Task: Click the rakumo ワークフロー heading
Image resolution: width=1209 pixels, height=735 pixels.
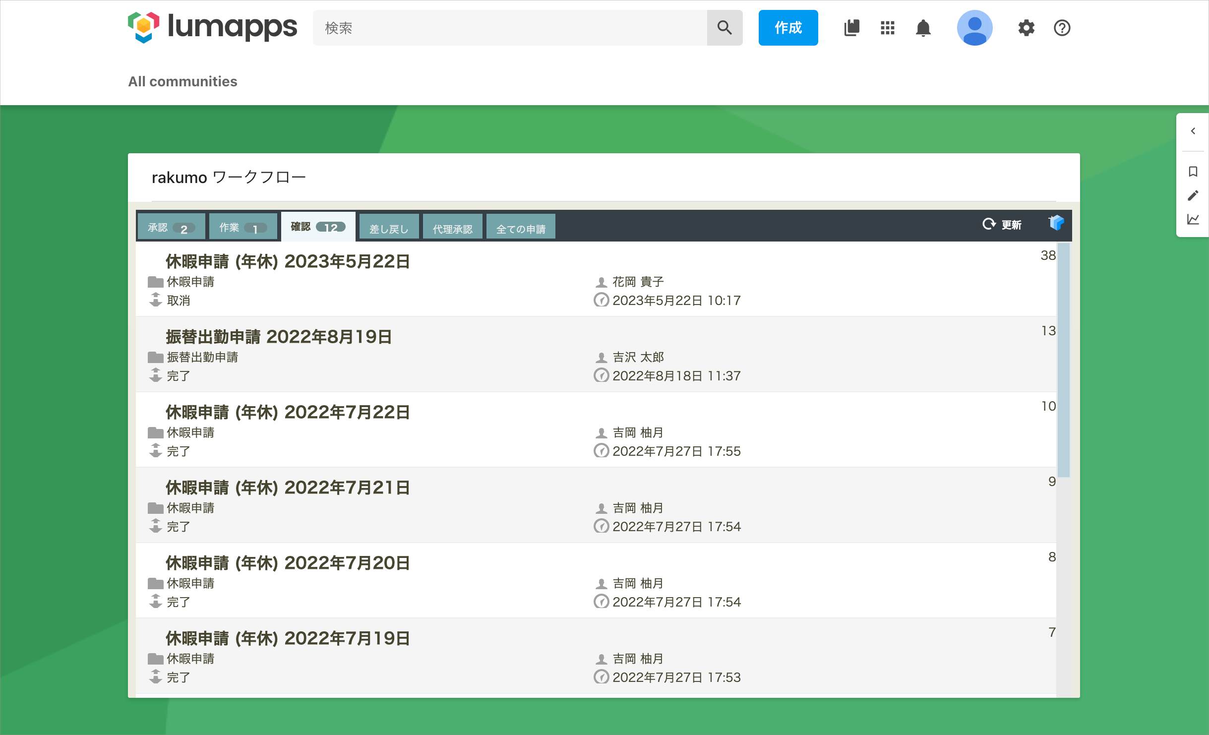Action: point(229,177)
